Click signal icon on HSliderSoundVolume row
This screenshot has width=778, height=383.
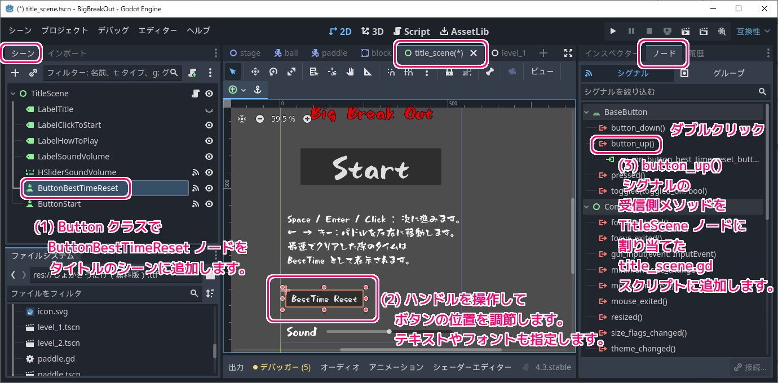pos(196,172)
